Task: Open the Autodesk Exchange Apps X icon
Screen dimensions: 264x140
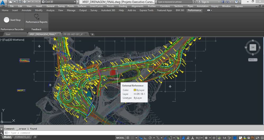Action: [223, 2]
